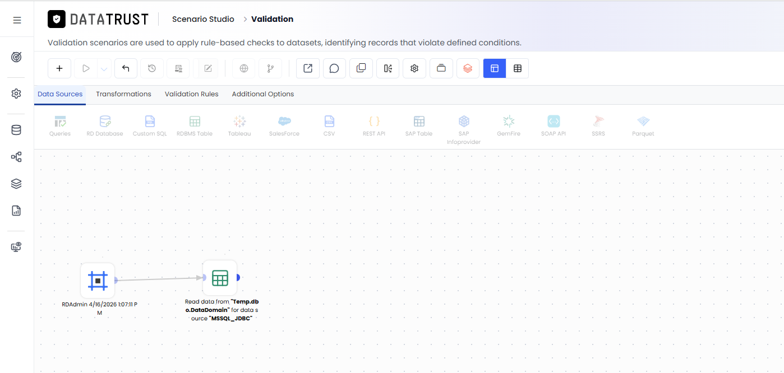The width and height of the screenshot is (784, 373).
Task: Click the computer/server toolbar icon
Action: click(x=178, y=68)
